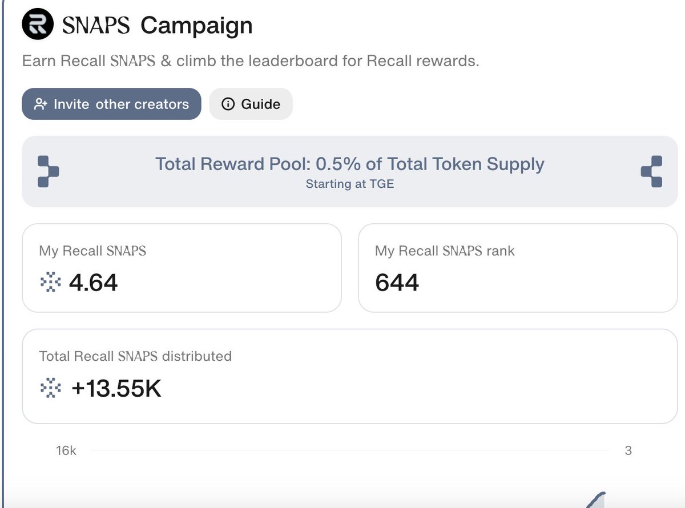Screen dimensions: 685x508
Task: Click the 'Total Recall SNAPS distributed' label
Action: (x=135, y=356)
